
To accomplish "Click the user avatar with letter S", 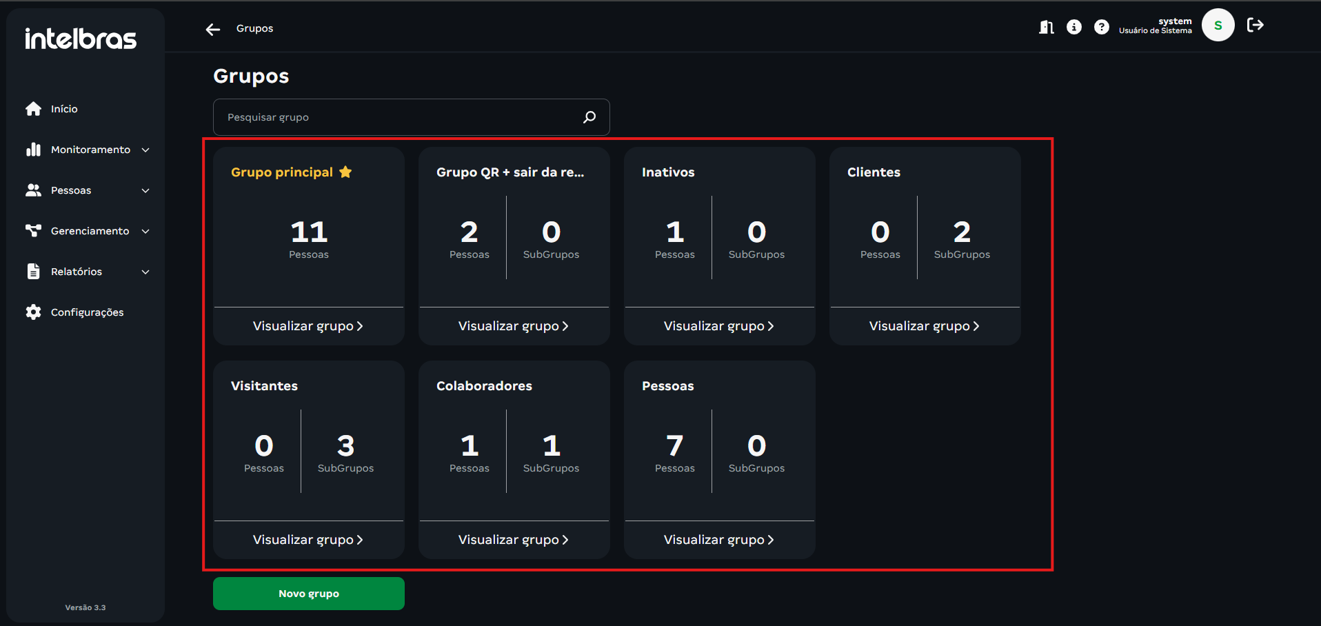I will 1218,26.
